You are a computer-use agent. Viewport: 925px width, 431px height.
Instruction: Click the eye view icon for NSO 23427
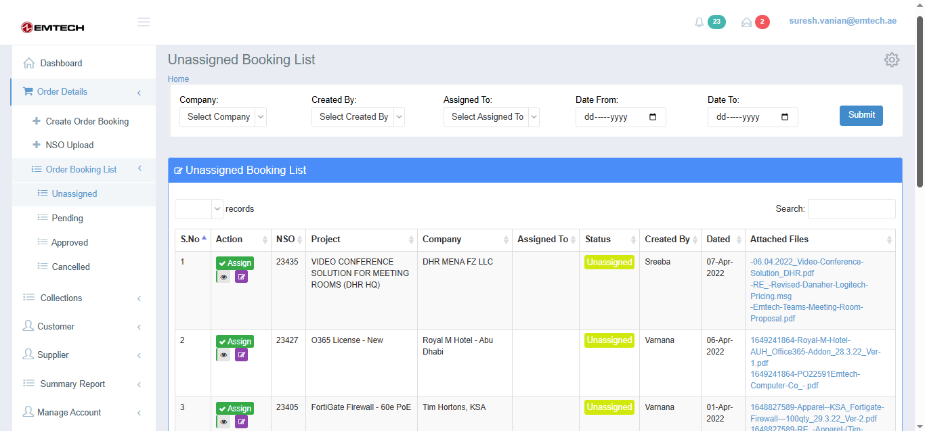[223, 355]
